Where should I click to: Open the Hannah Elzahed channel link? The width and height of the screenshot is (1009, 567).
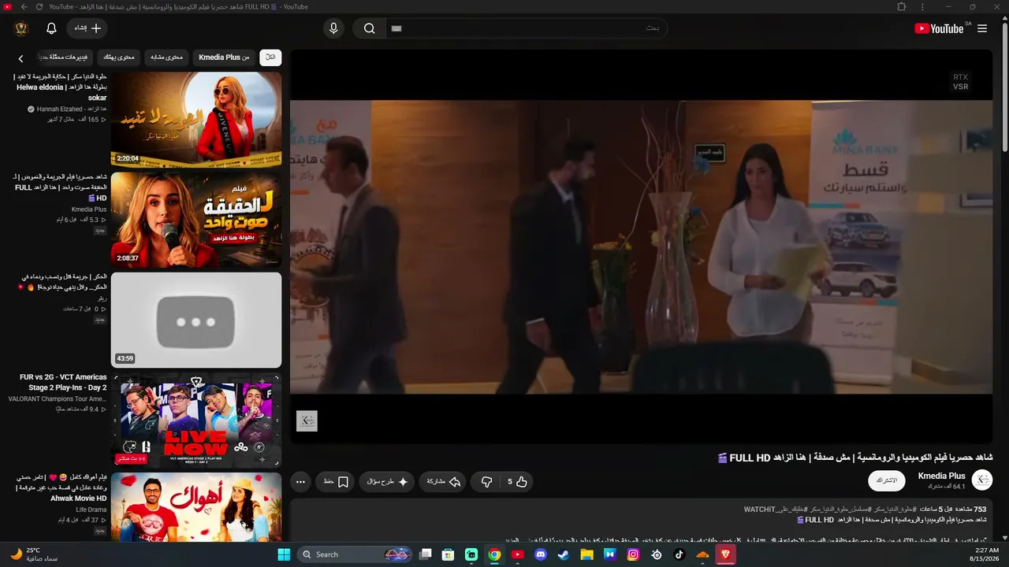pos(66,109)
